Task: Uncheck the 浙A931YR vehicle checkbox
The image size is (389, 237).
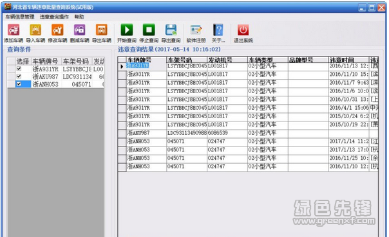Action: tap(19, 69)
